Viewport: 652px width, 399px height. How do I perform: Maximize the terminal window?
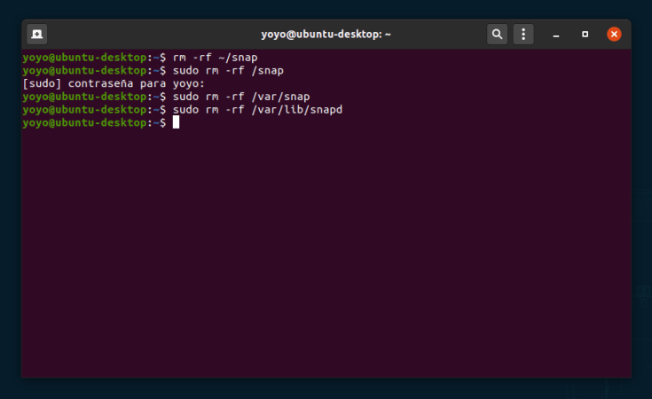click(585, 35)
